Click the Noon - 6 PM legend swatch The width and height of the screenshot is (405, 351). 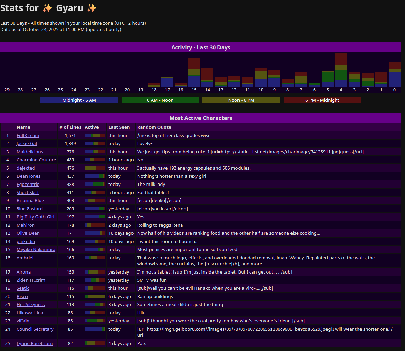pos(241,100)
